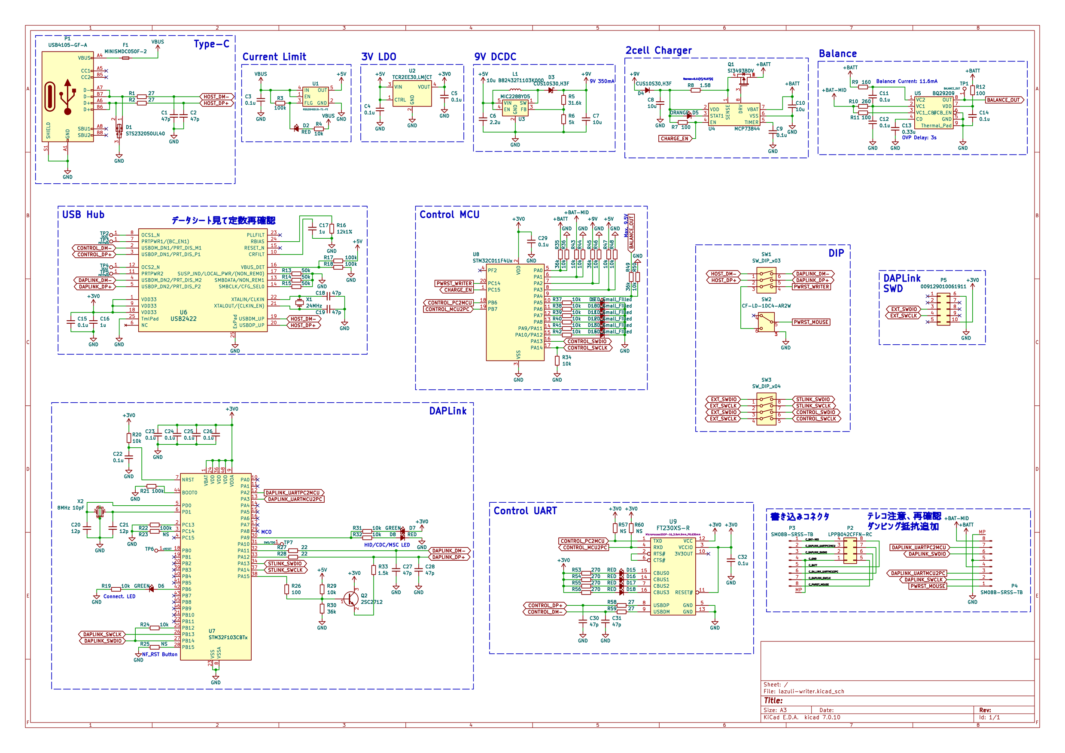1065x753 pixels.
Task: Click the X2 8MHz crystal symbol
Action: point(100,511)
